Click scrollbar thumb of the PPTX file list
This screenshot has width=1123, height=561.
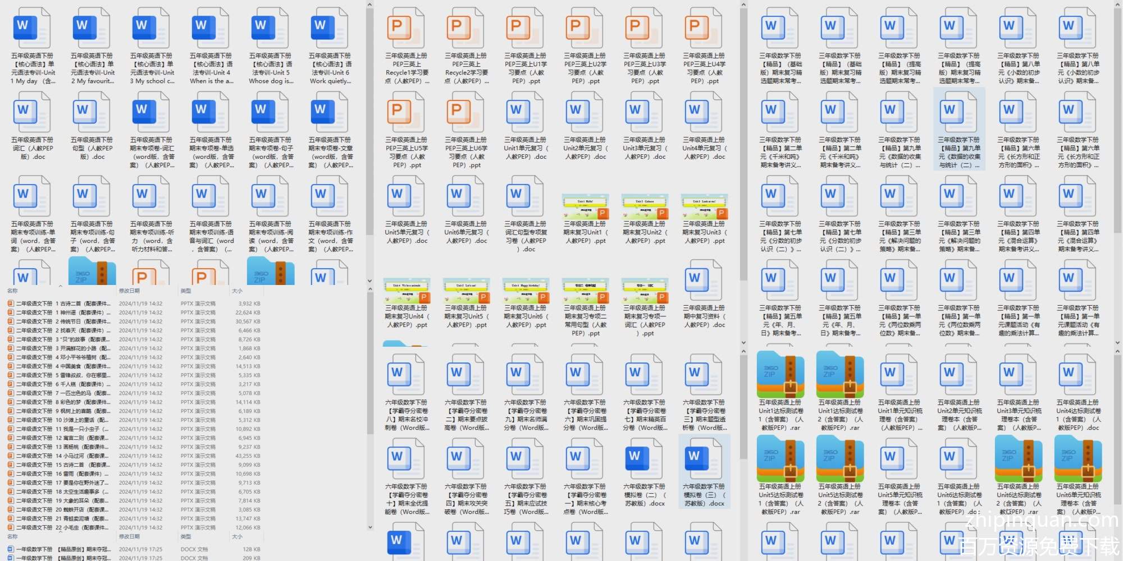pos(370,365)
